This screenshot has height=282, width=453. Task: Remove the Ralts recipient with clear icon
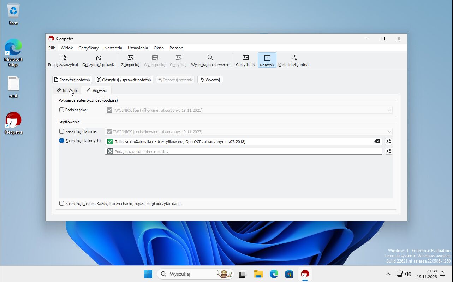tap(377, 141)
